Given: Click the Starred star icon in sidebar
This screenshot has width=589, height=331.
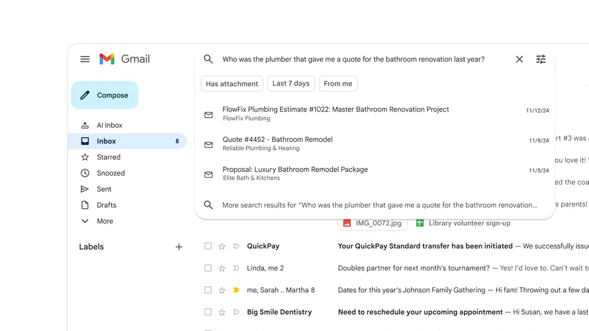Looking at the screenshot, I should point(85,157).
